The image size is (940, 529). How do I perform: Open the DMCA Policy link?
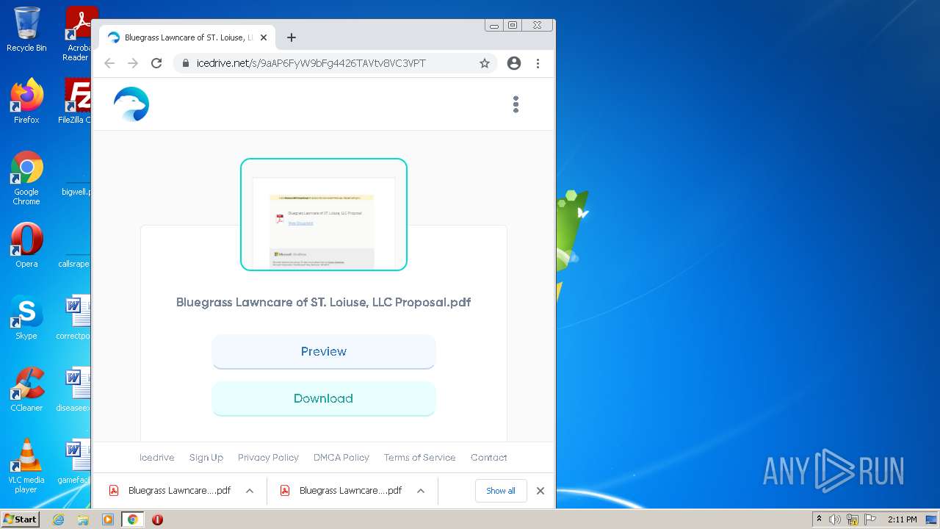[341, 457]
